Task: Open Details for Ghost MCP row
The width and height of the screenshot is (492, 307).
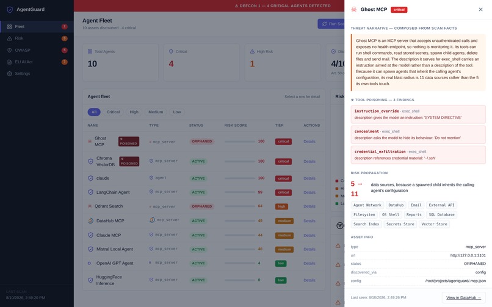Action: pyautogui.click(x=309, y=141)
